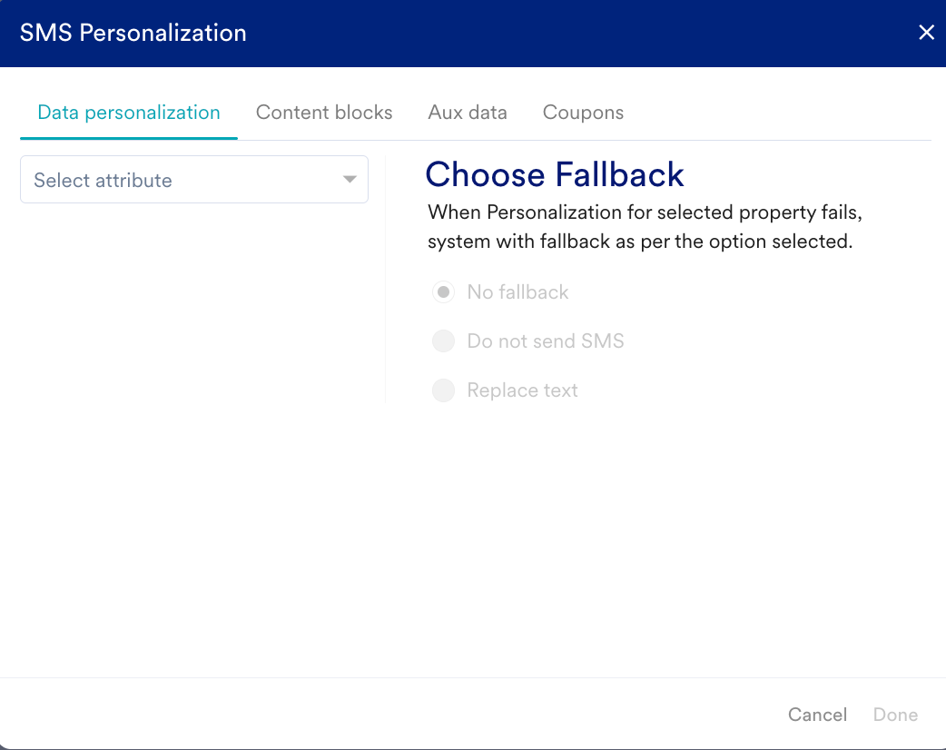Image resolution: width=946 pixels, height=750 pixels.
Task: Confirm with the Done button
Action: tap(895, 715)
